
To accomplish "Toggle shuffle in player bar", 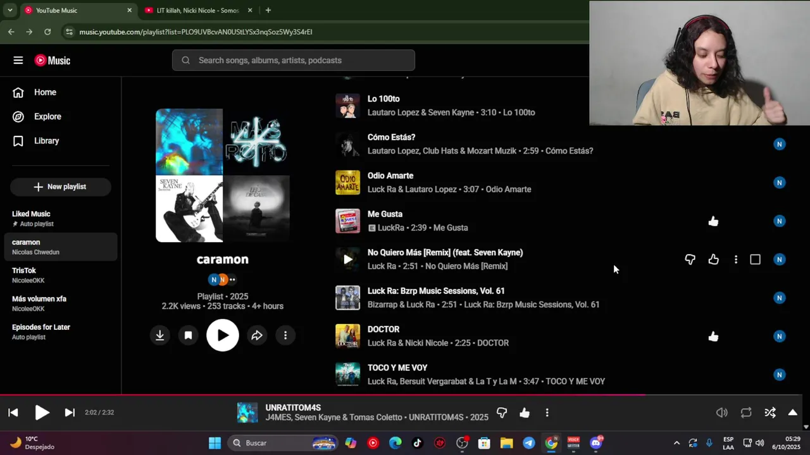I will click(x=770, y=413).
